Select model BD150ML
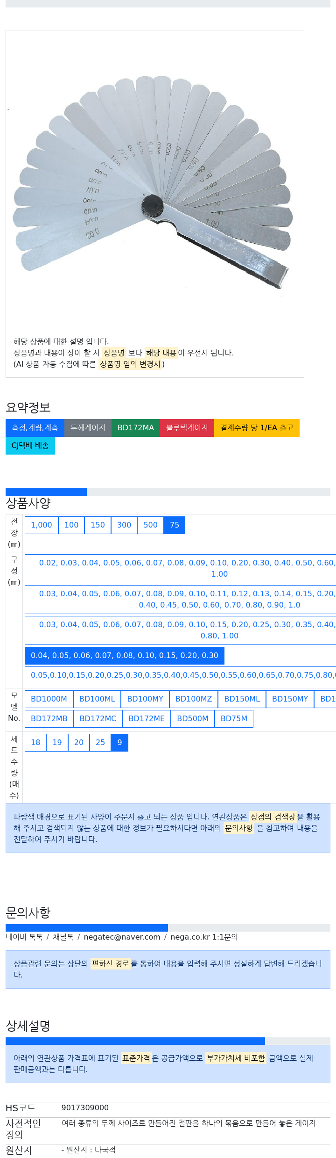336x1158 pixels. 242,699
